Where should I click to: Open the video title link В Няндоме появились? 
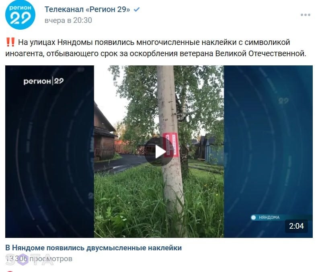tap(94, 248)
